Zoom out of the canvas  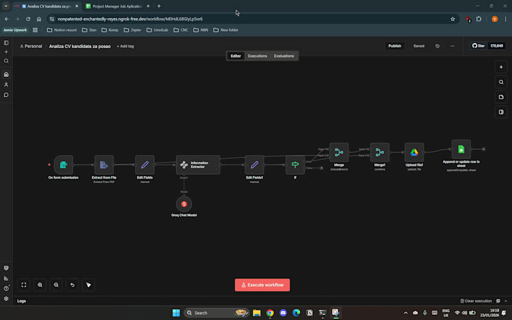click(56, 285)
